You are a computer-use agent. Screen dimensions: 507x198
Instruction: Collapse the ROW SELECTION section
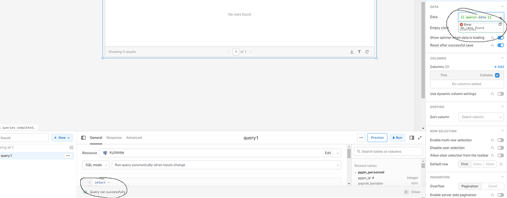502,131
